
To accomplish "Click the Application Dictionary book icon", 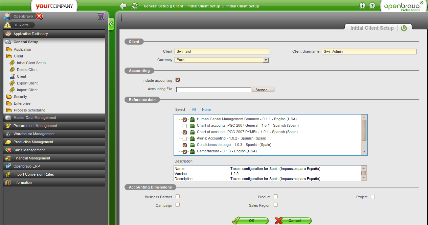I will [8, 34].
